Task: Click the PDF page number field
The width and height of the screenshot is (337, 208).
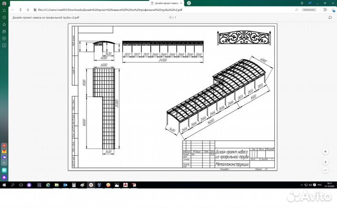Action: pyautogui.click(x=170, y=17)
